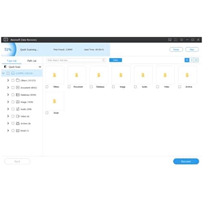Image resolution: width=203 pixels, height=203 pixels.
Task: Click the Aiseesoft app logo icon
Action: pos(6,39)
